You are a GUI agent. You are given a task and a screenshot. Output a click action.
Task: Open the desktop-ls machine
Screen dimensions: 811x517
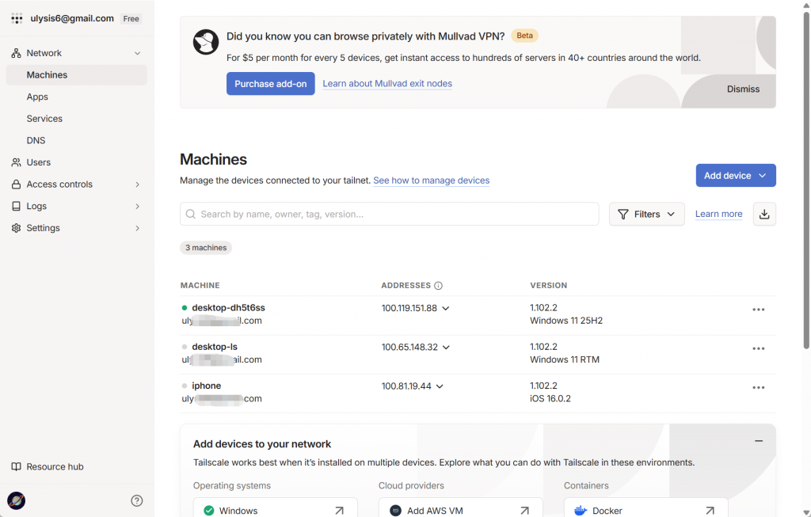[215, 347]
